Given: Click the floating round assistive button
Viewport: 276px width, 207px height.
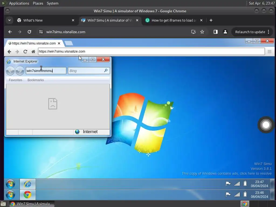Looking at the screenshot, I should [x=266, y=125].
